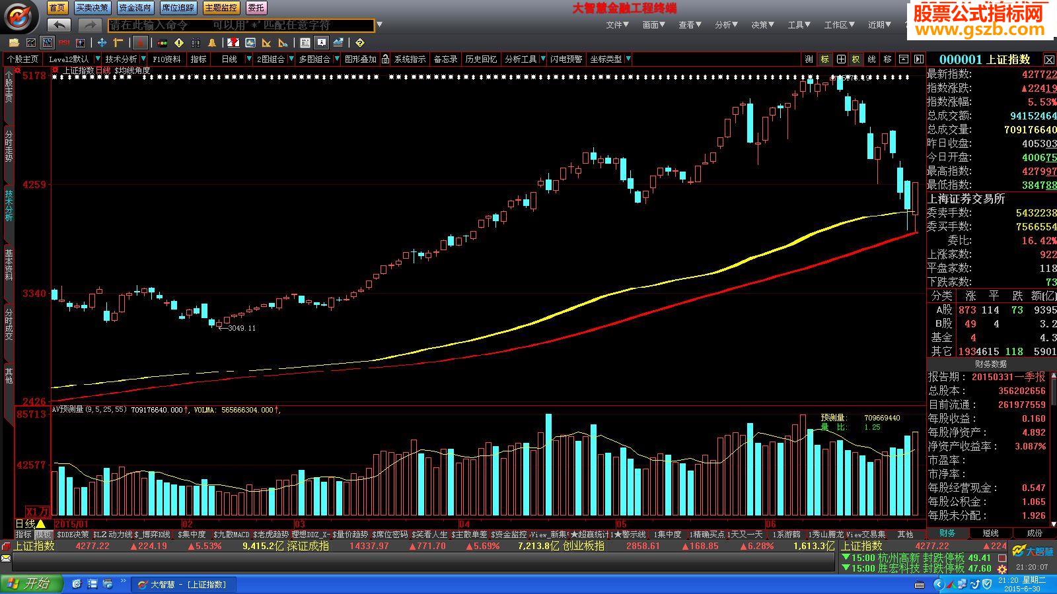The width and height of the screenshot is (1057, 594).
Task: Open the chart with red question mark icon
Action: [x=233, y=43]
